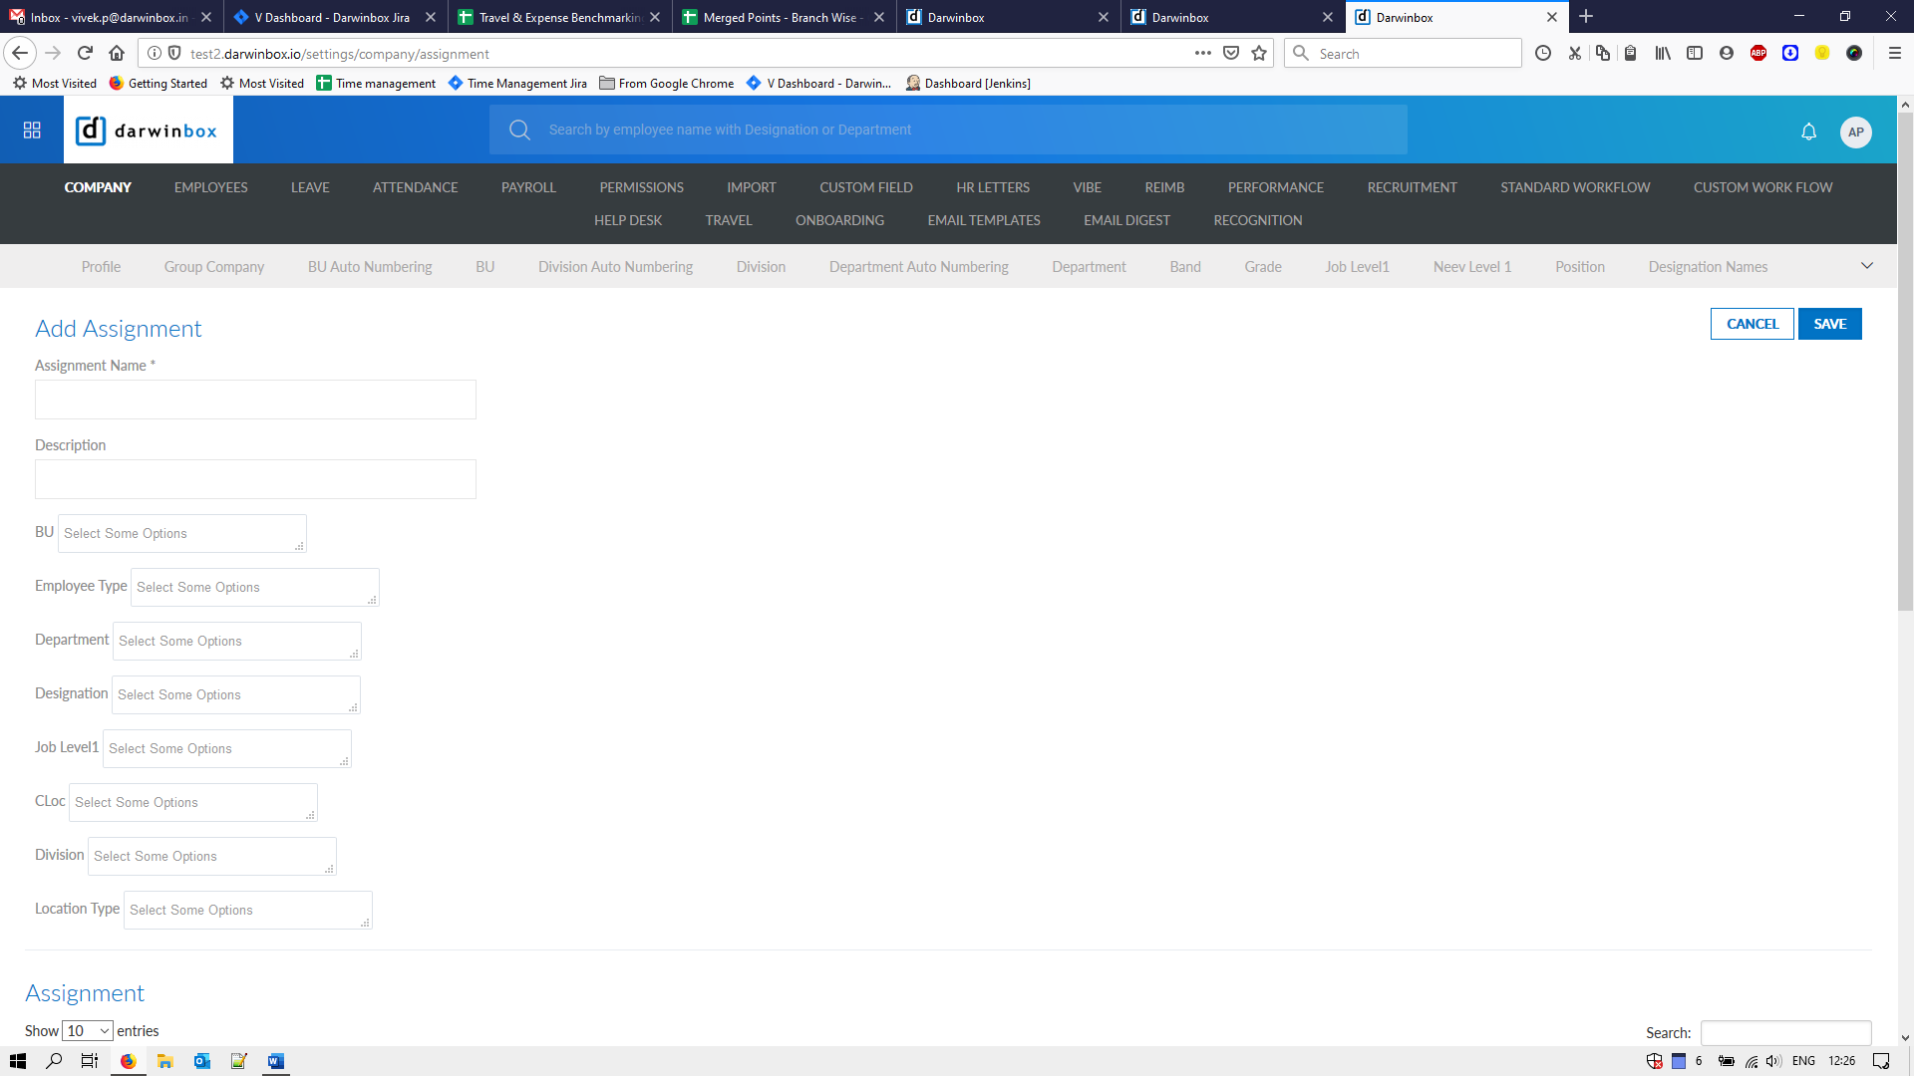Focus the Assignment Name field
This screenshot has height=1076, width=1914.
[255, 400]
